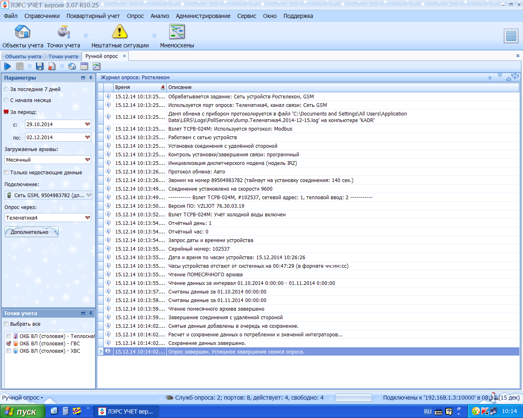Select the Серийный номер: 102537 log row
This screenshot has width=523, height=418.
tap(309, 249)
